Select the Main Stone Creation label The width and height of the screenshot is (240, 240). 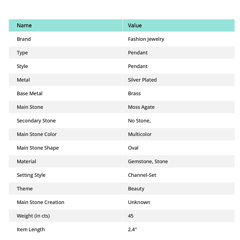coord(40,202)
